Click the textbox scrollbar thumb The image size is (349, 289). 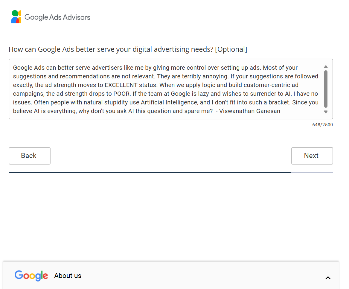(326, 88)
